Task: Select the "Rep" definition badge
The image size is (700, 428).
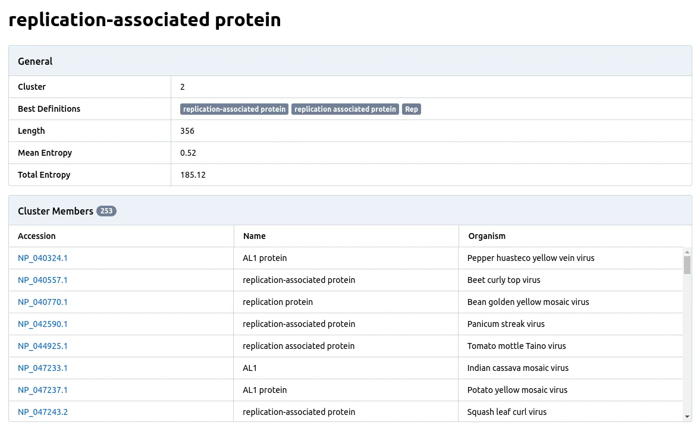Action: 412,109
